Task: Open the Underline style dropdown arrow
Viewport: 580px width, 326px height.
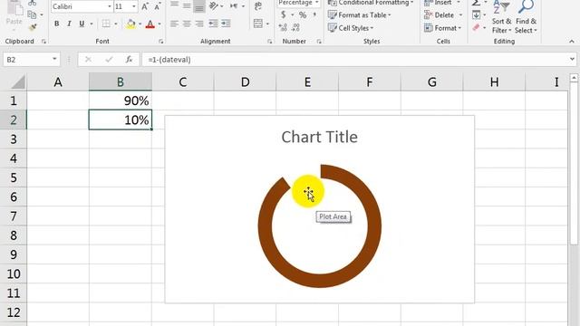Action: 92,24
